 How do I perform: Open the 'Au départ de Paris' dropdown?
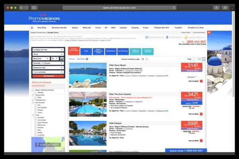(48, 50)
